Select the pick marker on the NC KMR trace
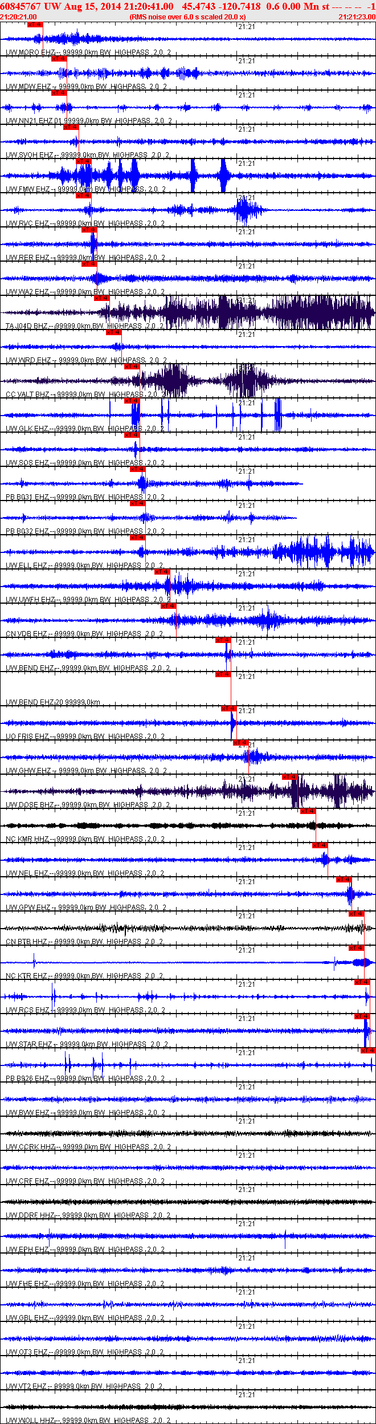 (308, 811)
